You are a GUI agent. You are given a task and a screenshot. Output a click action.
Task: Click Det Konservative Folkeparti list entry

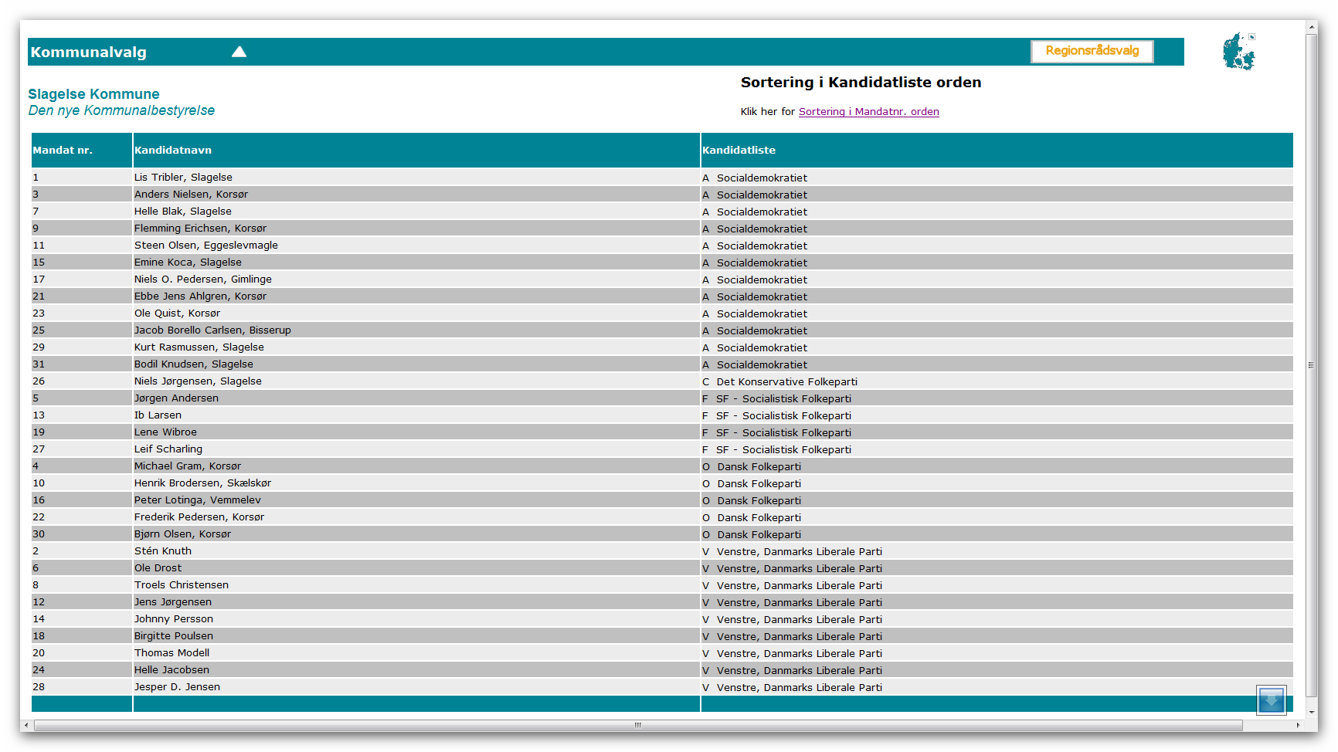tap(786, 382)
